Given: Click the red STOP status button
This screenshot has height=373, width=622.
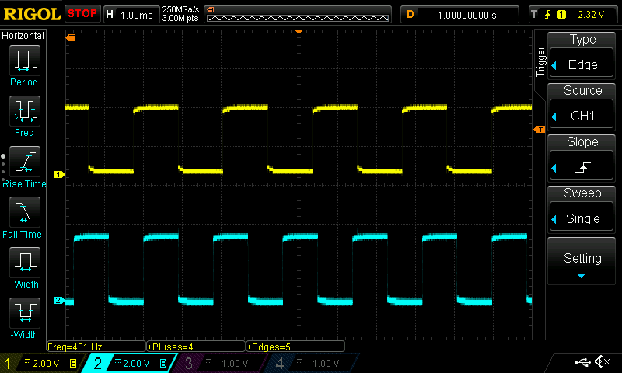Looking at the screenshot, I should pyautogui.click(x=82, y=13).
